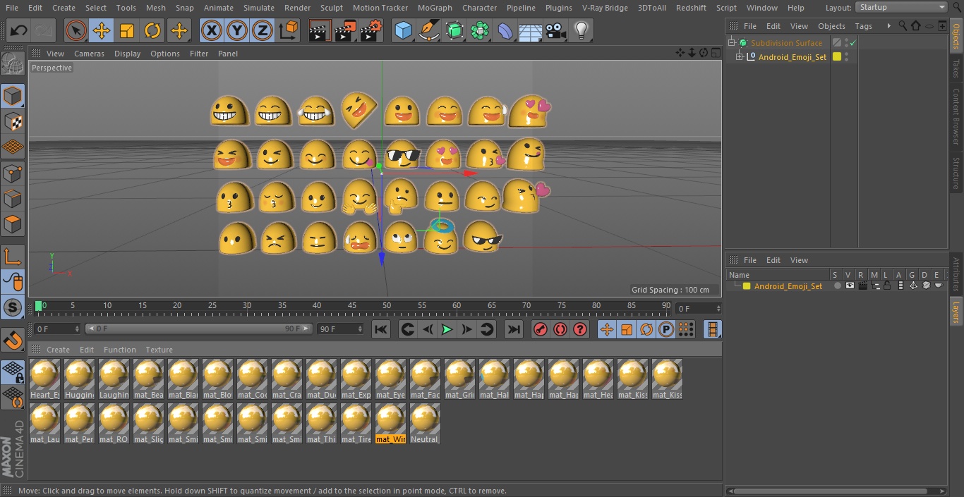
Task: Switch to Polygons mode
Action: [13, 224]
